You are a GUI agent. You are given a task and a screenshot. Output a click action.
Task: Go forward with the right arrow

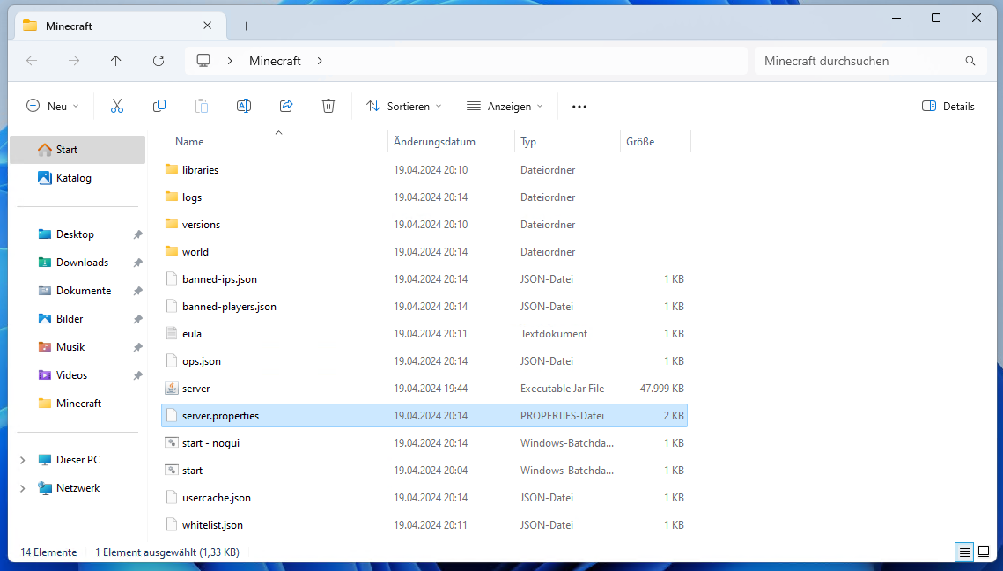coord(74,61)
